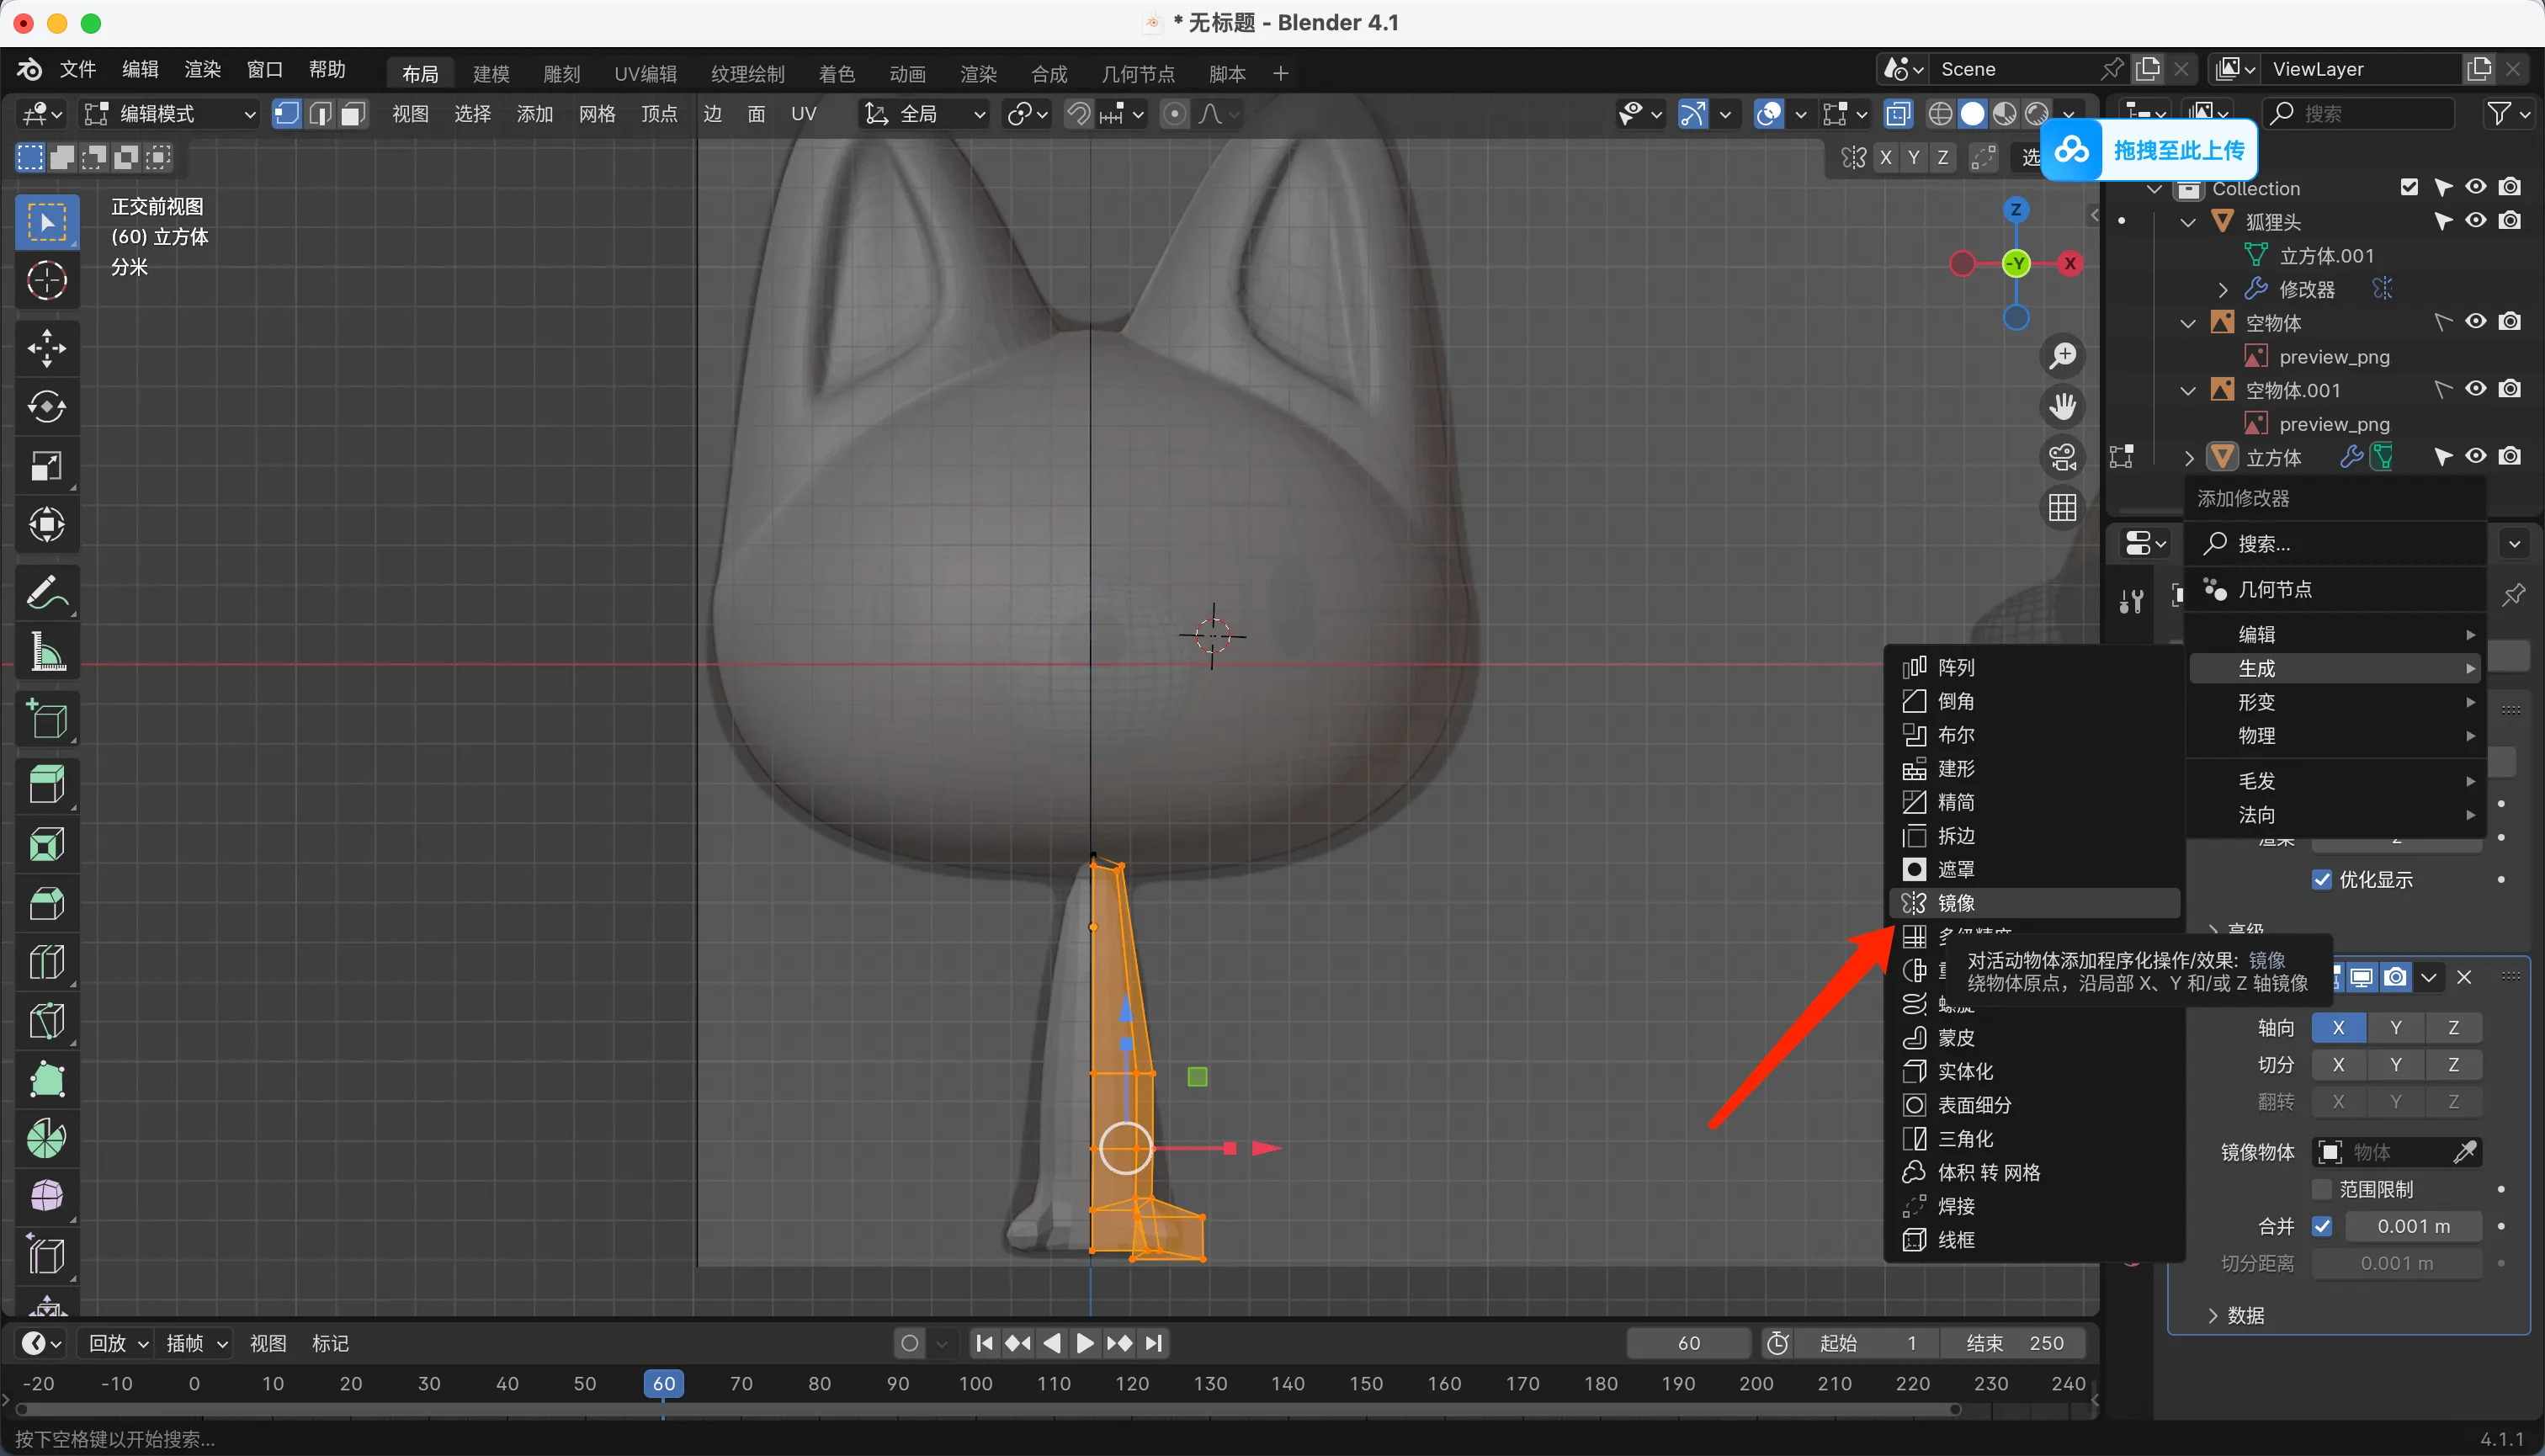Select the Measure ruler tool
2545x1456 pixels.
(x=46, y=652)
